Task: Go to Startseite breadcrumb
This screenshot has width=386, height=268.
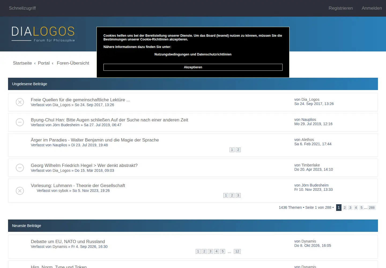Action: coord(22,63)
